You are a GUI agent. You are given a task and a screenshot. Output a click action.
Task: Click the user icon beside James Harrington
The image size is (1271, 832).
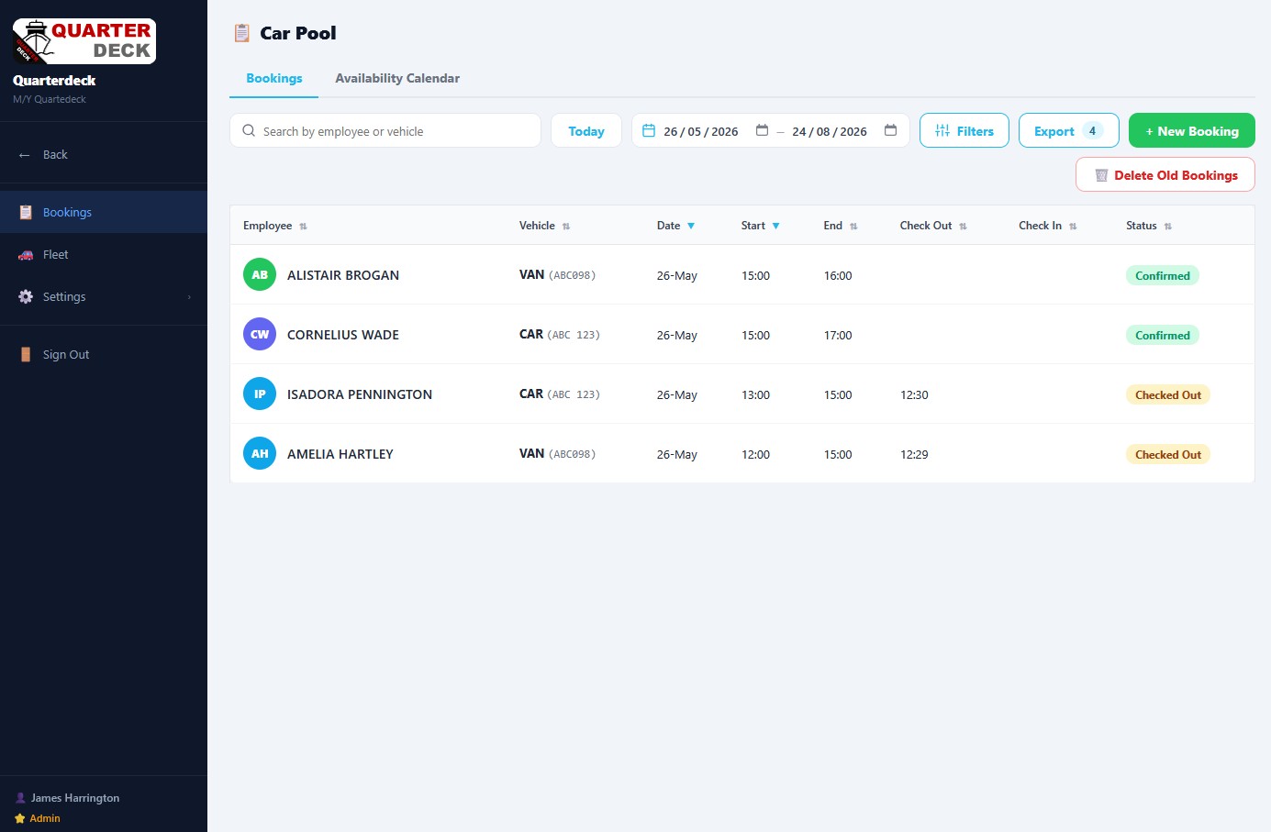(20, 798)
